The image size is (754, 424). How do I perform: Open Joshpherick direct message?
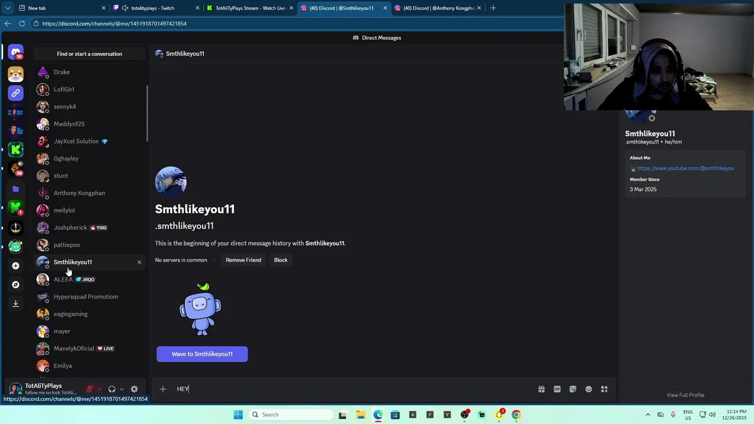pyautogui.click(x=90, y=227)
